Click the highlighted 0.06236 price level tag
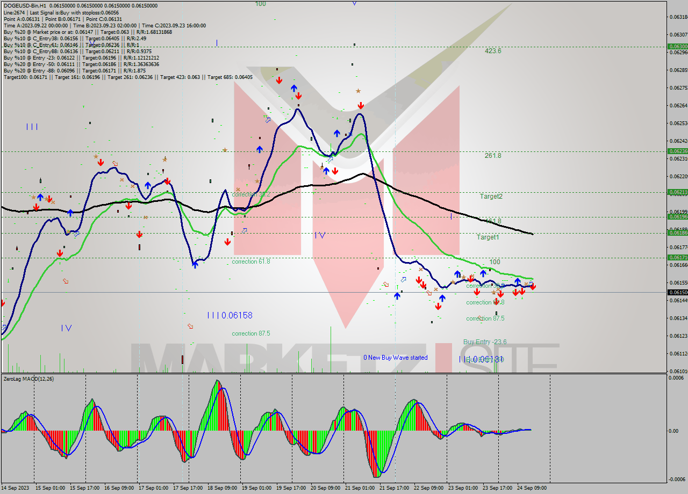 [677, 151]
